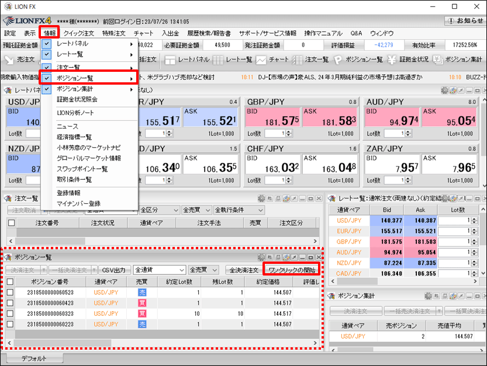Open the 特殊注文 menu
This screenshot has width=487, height=366.
pos(113,33)
